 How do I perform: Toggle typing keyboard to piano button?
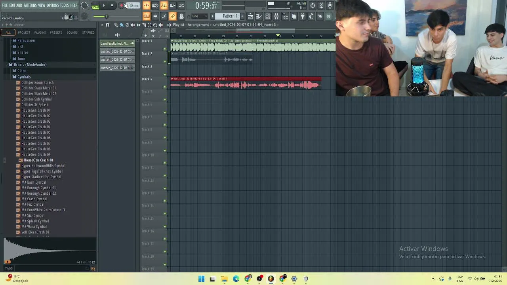pos(147,16)
